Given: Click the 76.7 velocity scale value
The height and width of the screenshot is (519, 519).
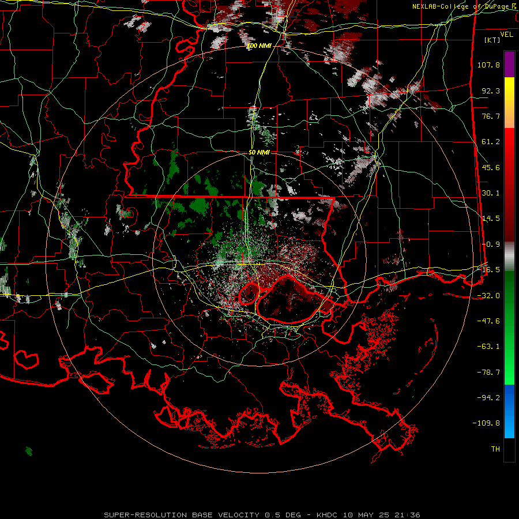Looking at the screenshot, I should click(491, 116).
